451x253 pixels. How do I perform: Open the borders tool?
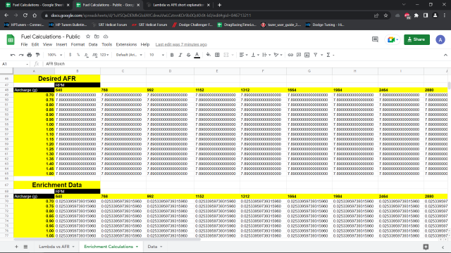click(217, 55)
